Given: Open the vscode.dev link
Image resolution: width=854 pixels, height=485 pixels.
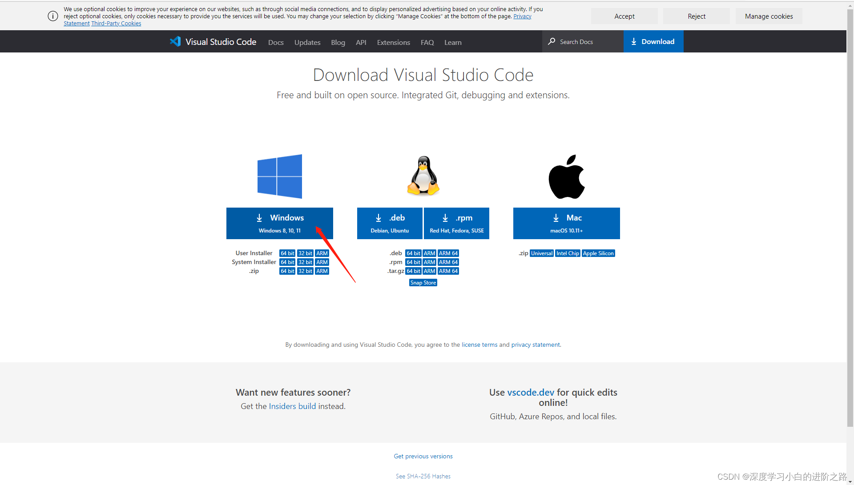Looking at the screenshot, I should pos(531,393).
